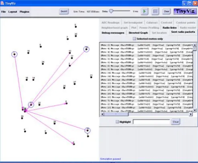The height and width of the screenshot is (163, 198).
Task: Open the Radio model tab
Action: click(188, 28)
